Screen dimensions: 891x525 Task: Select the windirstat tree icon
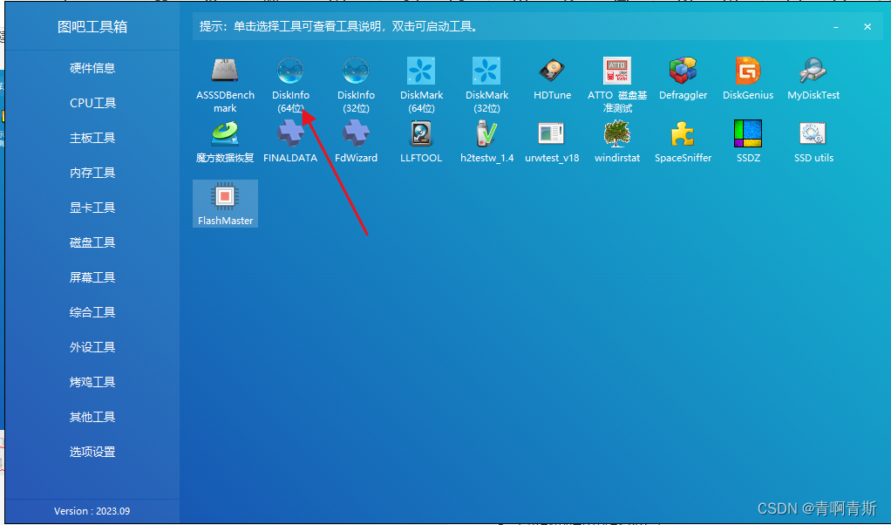tap(617, 133)
